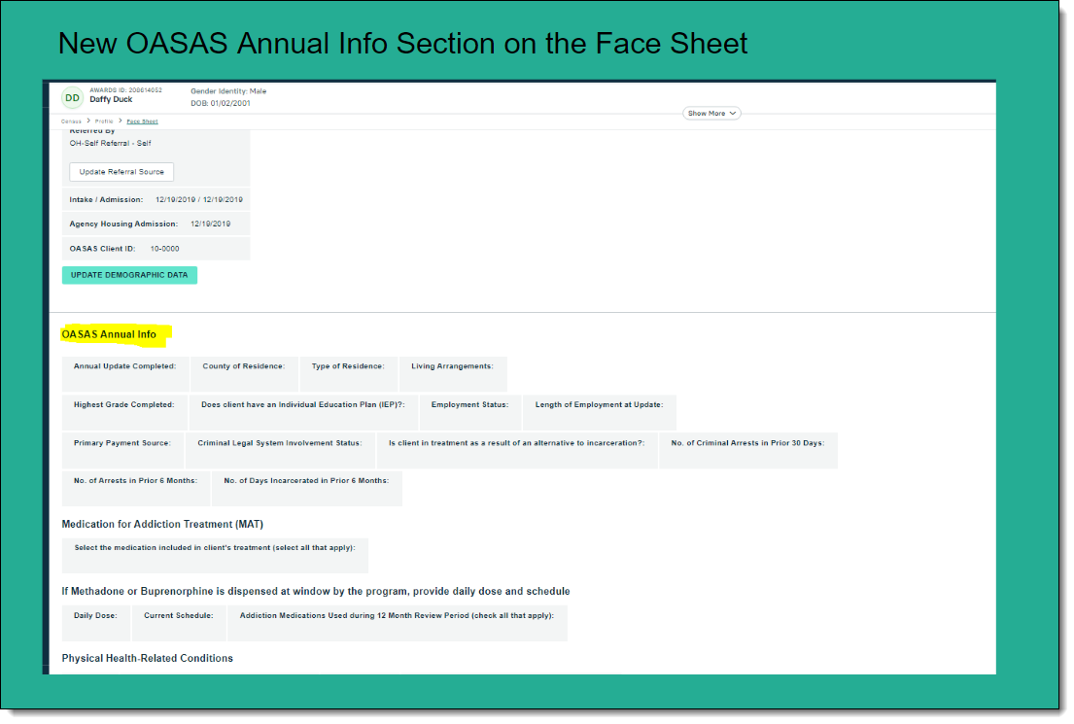
Task: Select the Annual Update Completed field
Action: pyautogui.click(x=125, y=373)
